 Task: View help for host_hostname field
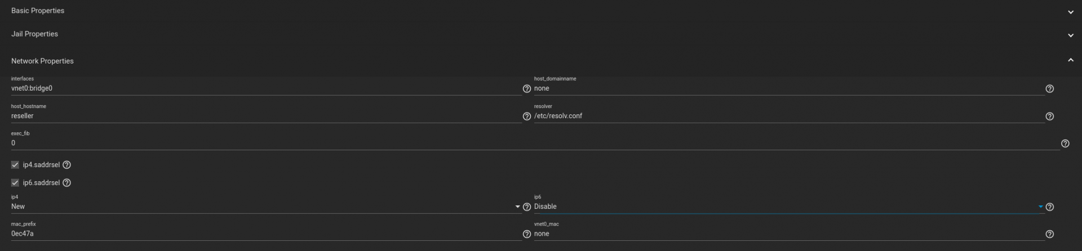tap(527, 116)
